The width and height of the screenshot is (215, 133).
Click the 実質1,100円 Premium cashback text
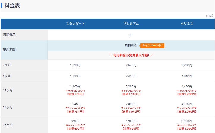click(x=131, y=94)
